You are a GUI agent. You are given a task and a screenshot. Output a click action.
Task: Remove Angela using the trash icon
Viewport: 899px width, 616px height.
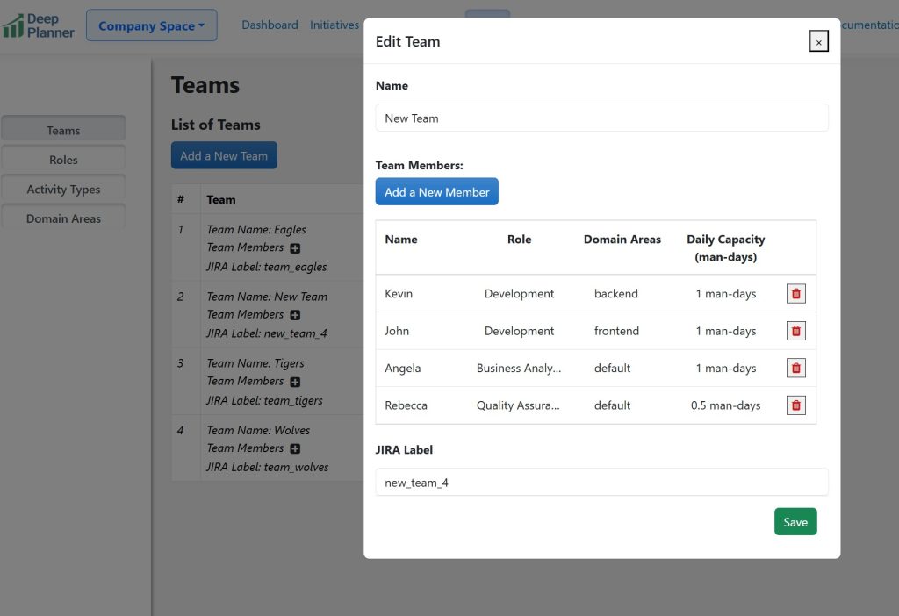[795, 369]
